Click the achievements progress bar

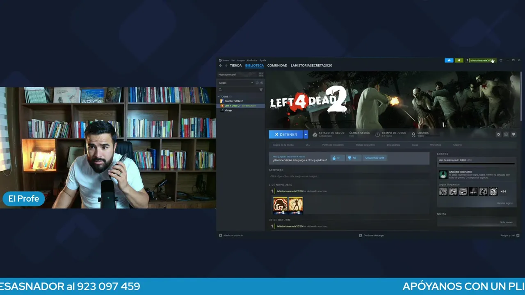click(x=477, y=164)
